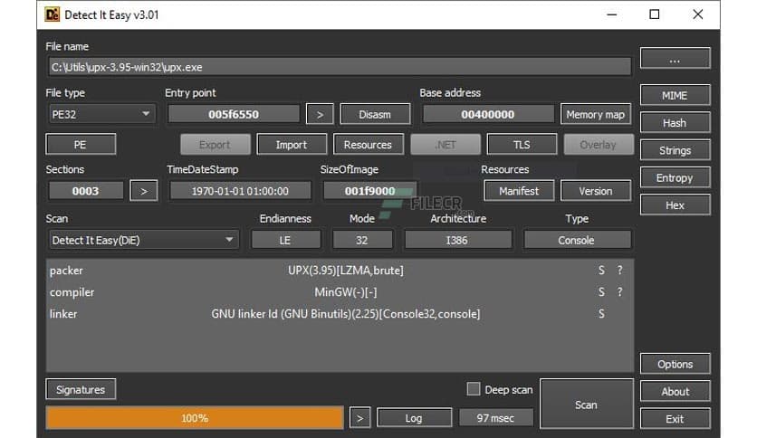This screenshot has height=438, width=757.
Task: Click the arrow button beside Entry point
Action: (x=320, y=114)
